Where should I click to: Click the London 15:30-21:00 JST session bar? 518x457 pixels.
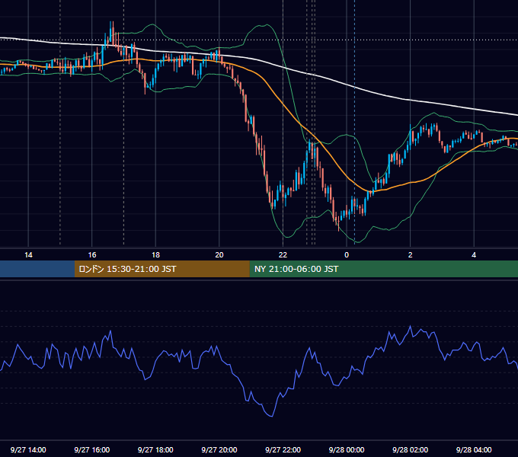click(161, 269)
